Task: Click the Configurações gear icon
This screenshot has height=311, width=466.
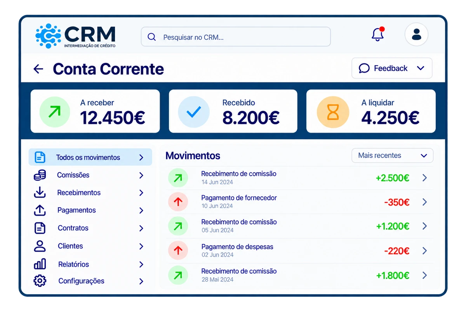Action: pos(40,281)
